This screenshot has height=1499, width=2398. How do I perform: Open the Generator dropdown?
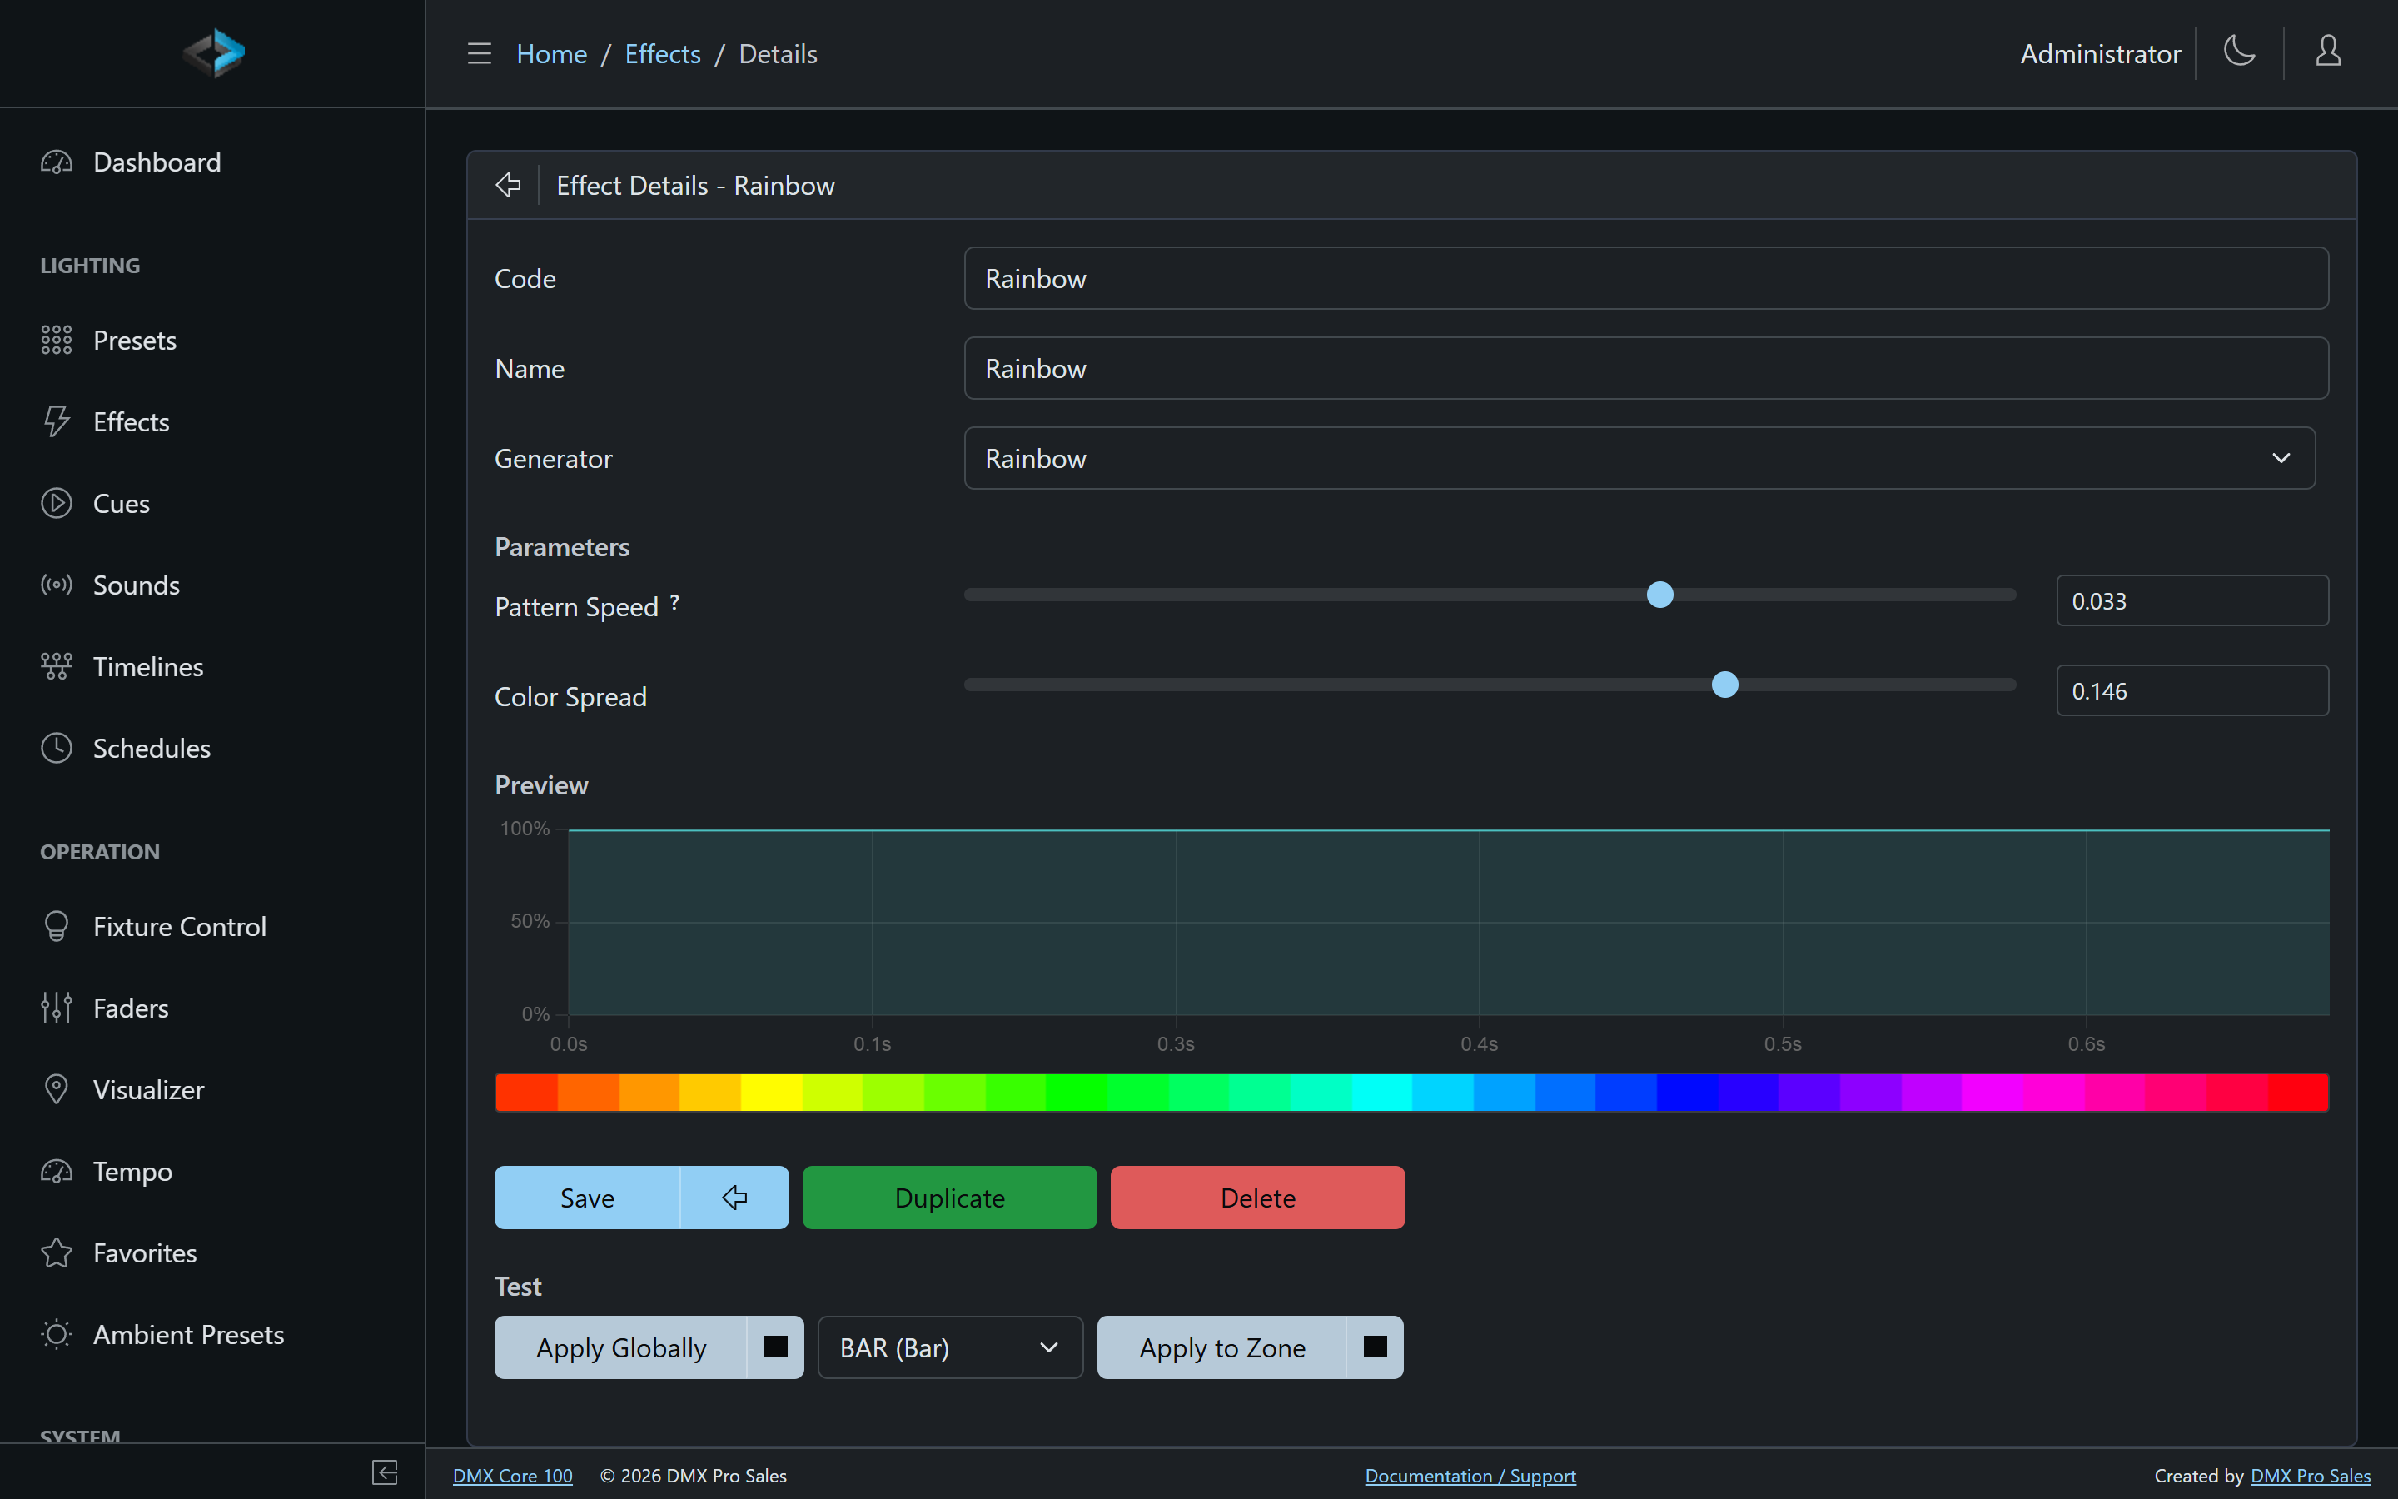coord(1640,458)
